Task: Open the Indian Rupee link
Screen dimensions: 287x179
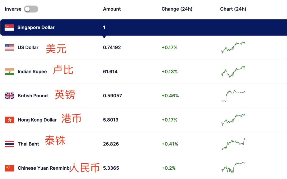Action: (32, 72)
